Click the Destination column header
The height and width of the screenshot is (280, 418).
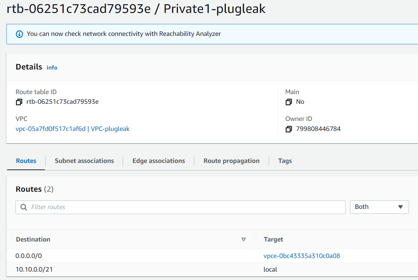[x=33, y=240]
